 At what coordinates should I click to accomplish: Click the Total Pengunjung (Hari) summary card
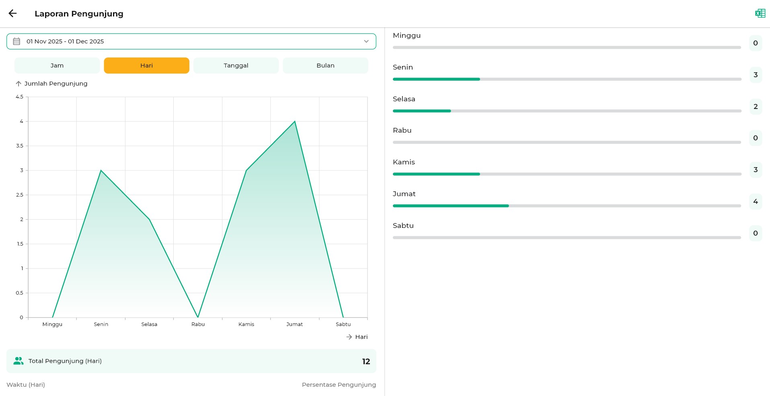191,361
